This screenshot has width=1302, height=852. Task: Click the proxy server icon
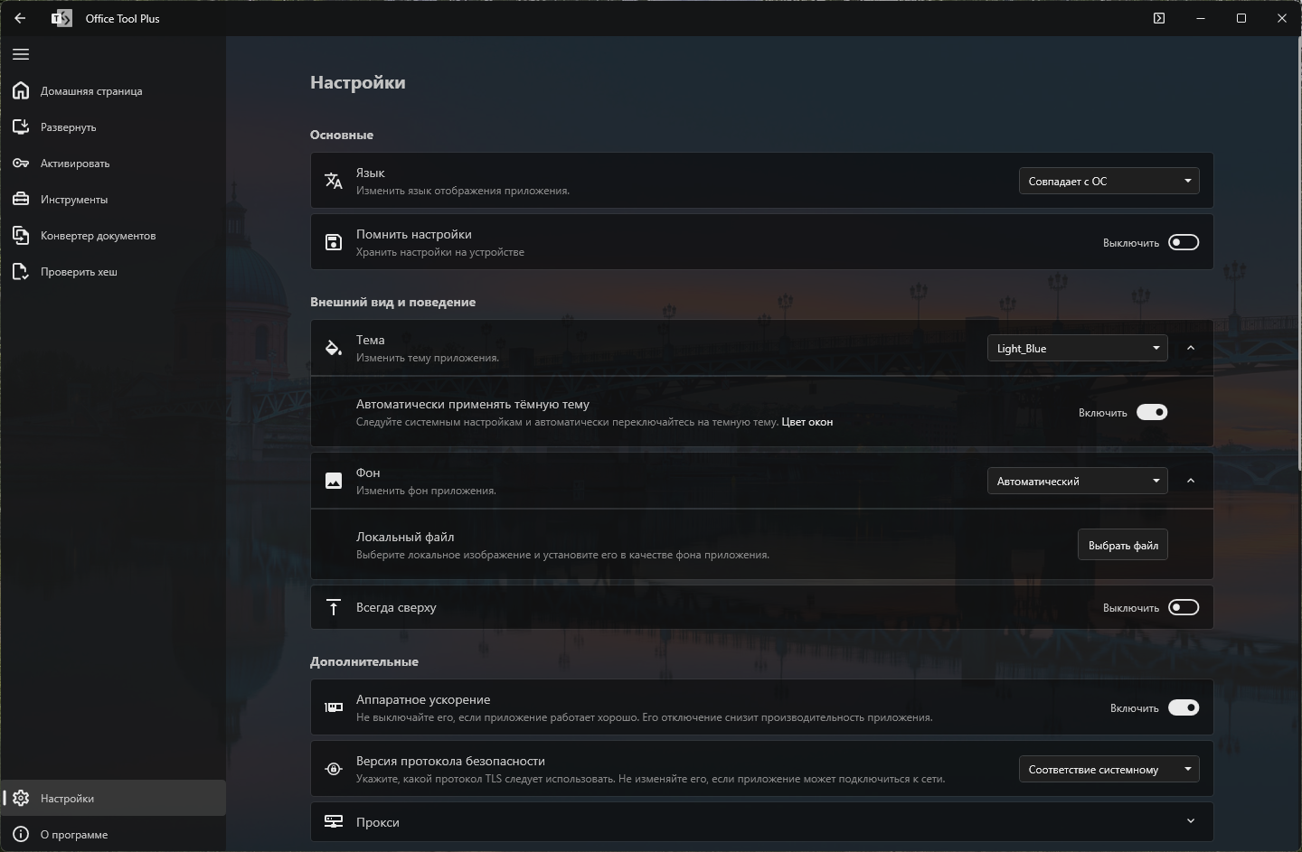334,821
